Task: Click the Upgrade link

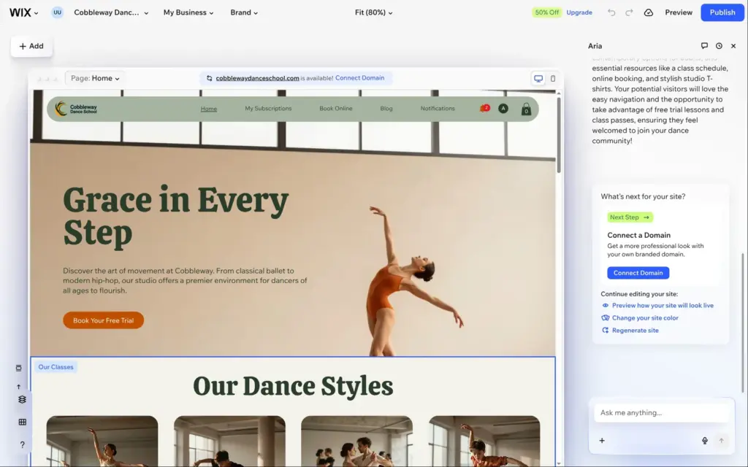Action: point(579,12)
